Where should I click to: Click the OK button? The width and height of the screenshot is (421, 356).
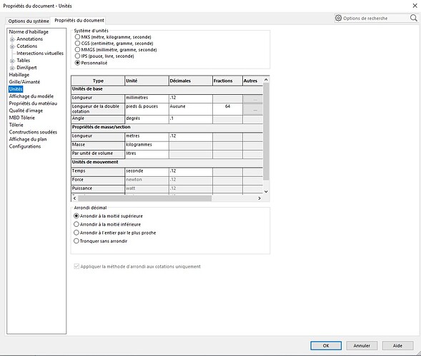pos(326,345)
